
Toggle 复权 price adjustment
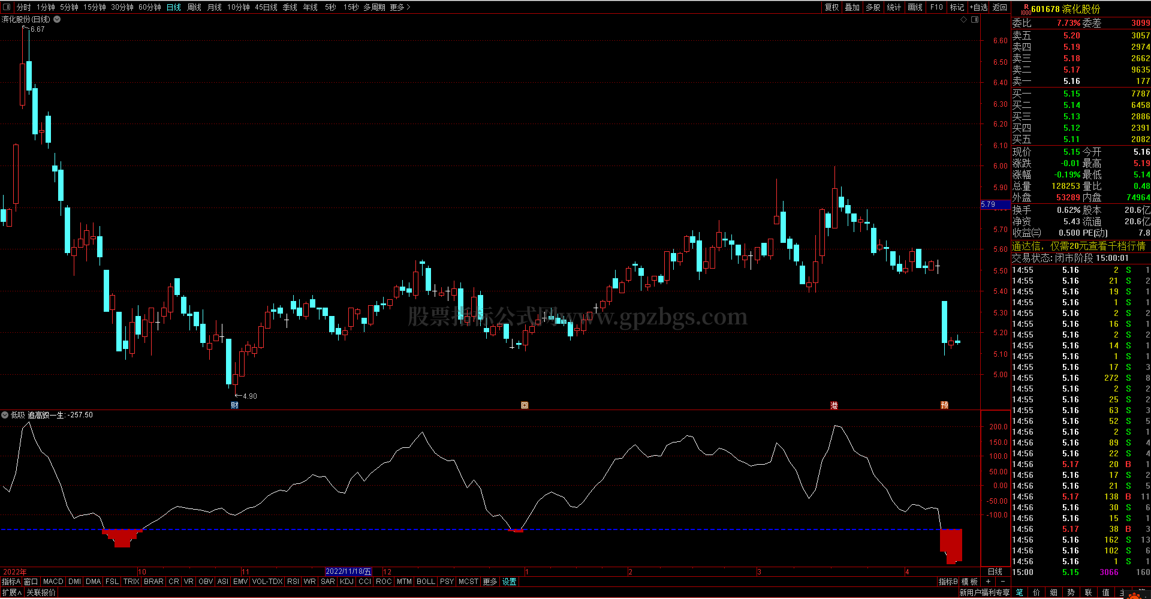pyautogui.click(x=831, y=7)
